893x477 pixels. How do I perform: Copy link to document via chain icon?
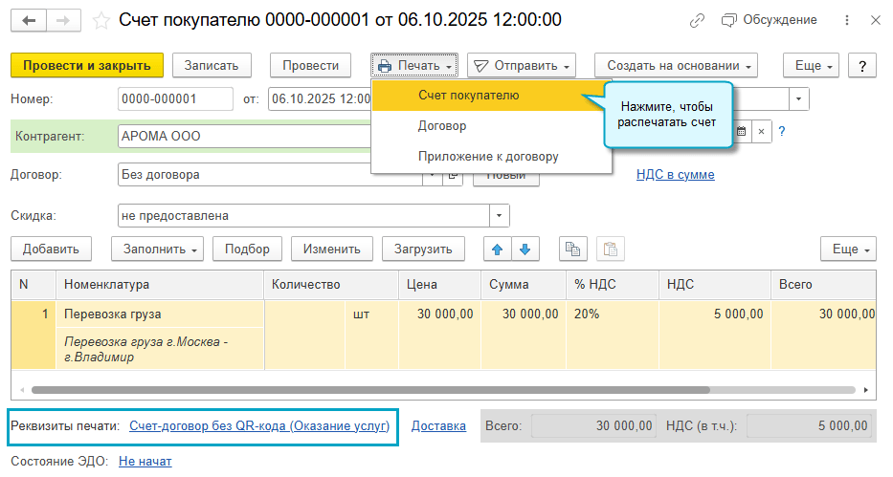(x=698, y=20)
